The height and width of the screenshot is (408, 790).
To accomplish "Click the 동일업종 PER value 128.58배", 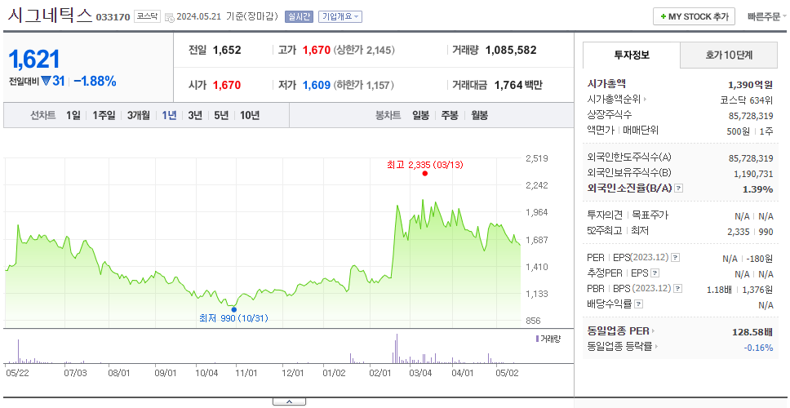I will (x=752, y=332).
